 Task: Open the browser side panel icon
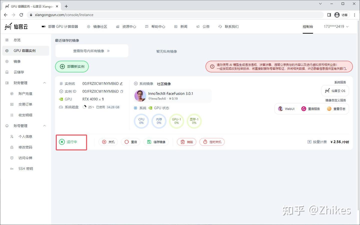(329, 15)
